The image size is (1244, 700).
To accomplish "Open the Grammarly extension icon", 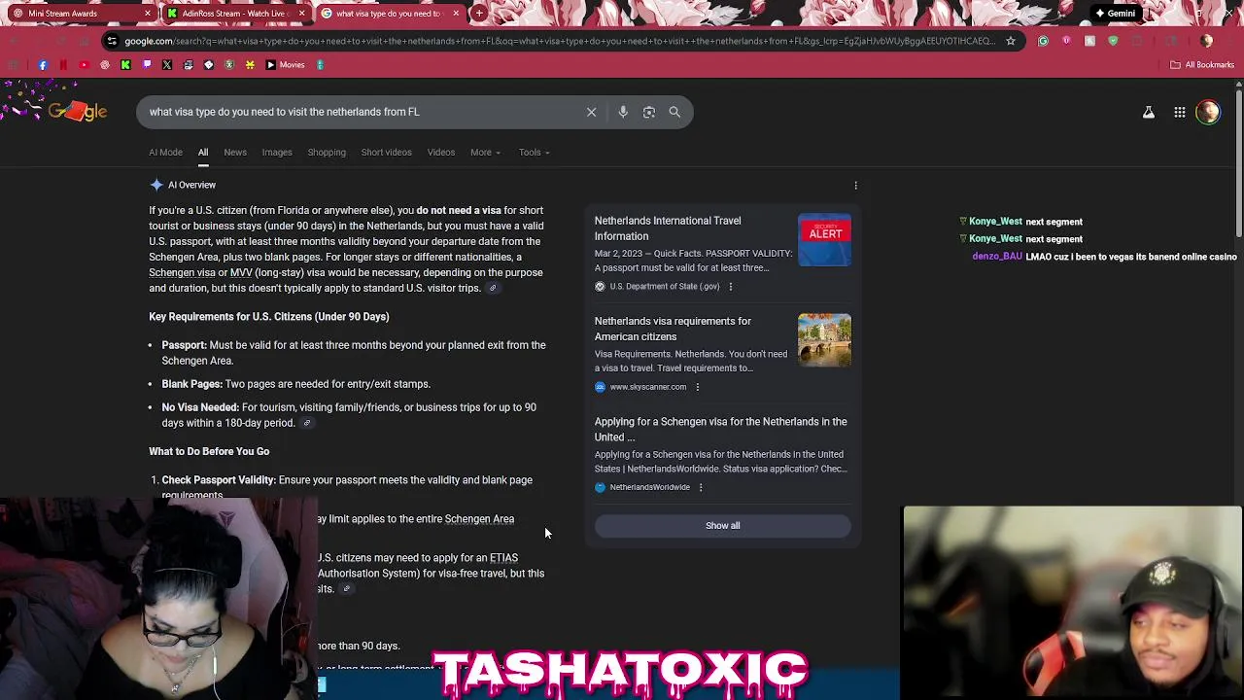I will tap(1043, 41).
